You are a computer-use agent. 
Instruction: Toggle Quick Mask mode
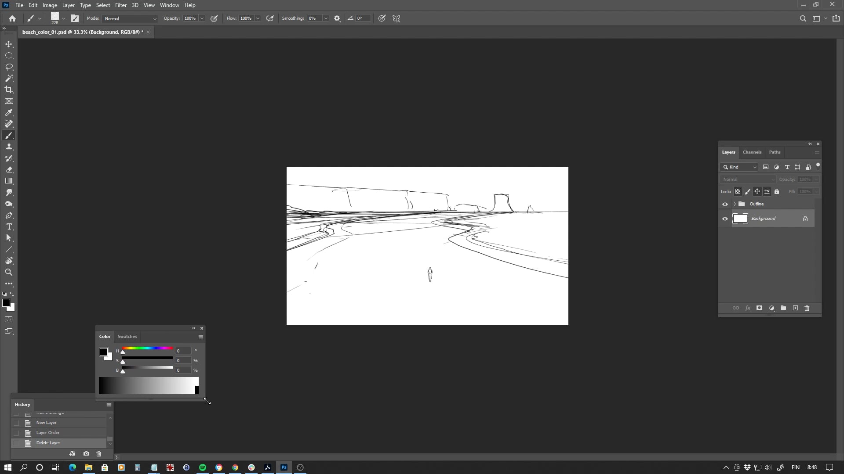[9, 320]
